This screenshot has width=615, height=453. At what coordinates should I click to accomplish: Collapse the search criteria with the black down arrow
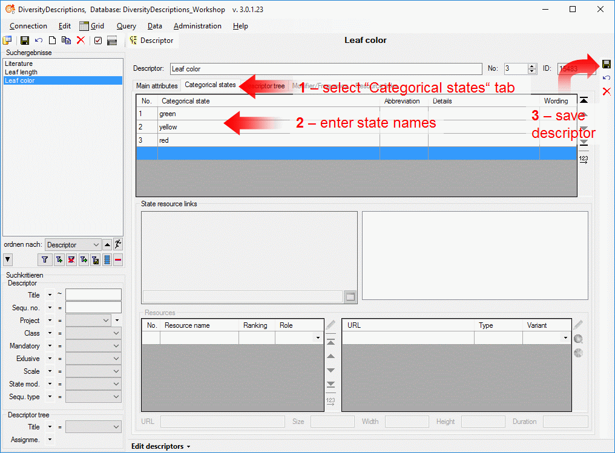pyautogui.click(x=8, y=259)
